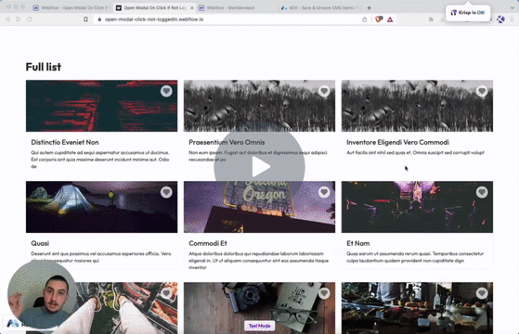Click the Praesentium Vero Omnis card image
The height and width of the screenshot is (334, 519).
[x=260, y=106]
